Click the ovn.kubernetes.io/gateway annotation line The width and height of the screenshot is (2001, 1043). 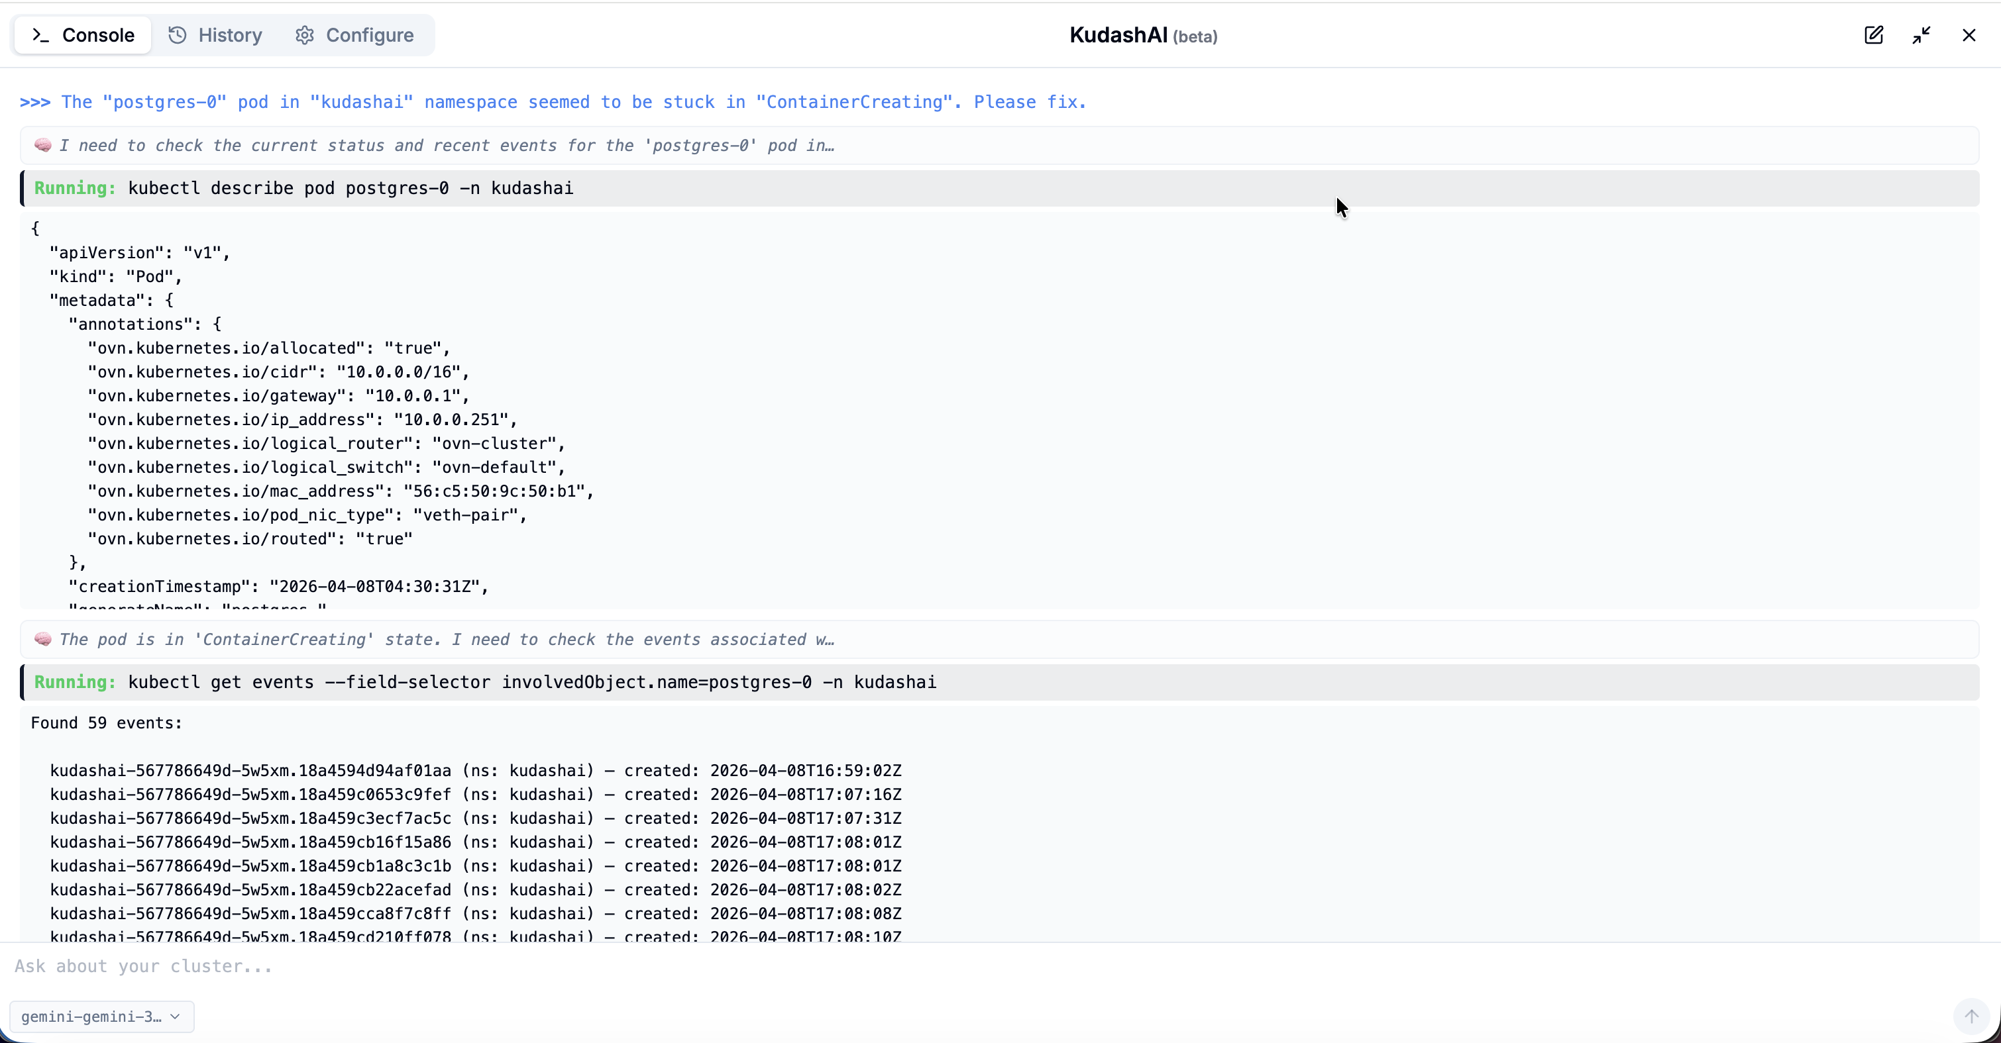coord(278,396)
